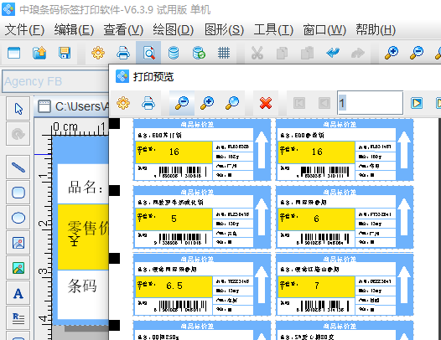Click the paste clipboard icon
Image resolution: width=441 pixels, height=340 pixels.
point(307,53)
